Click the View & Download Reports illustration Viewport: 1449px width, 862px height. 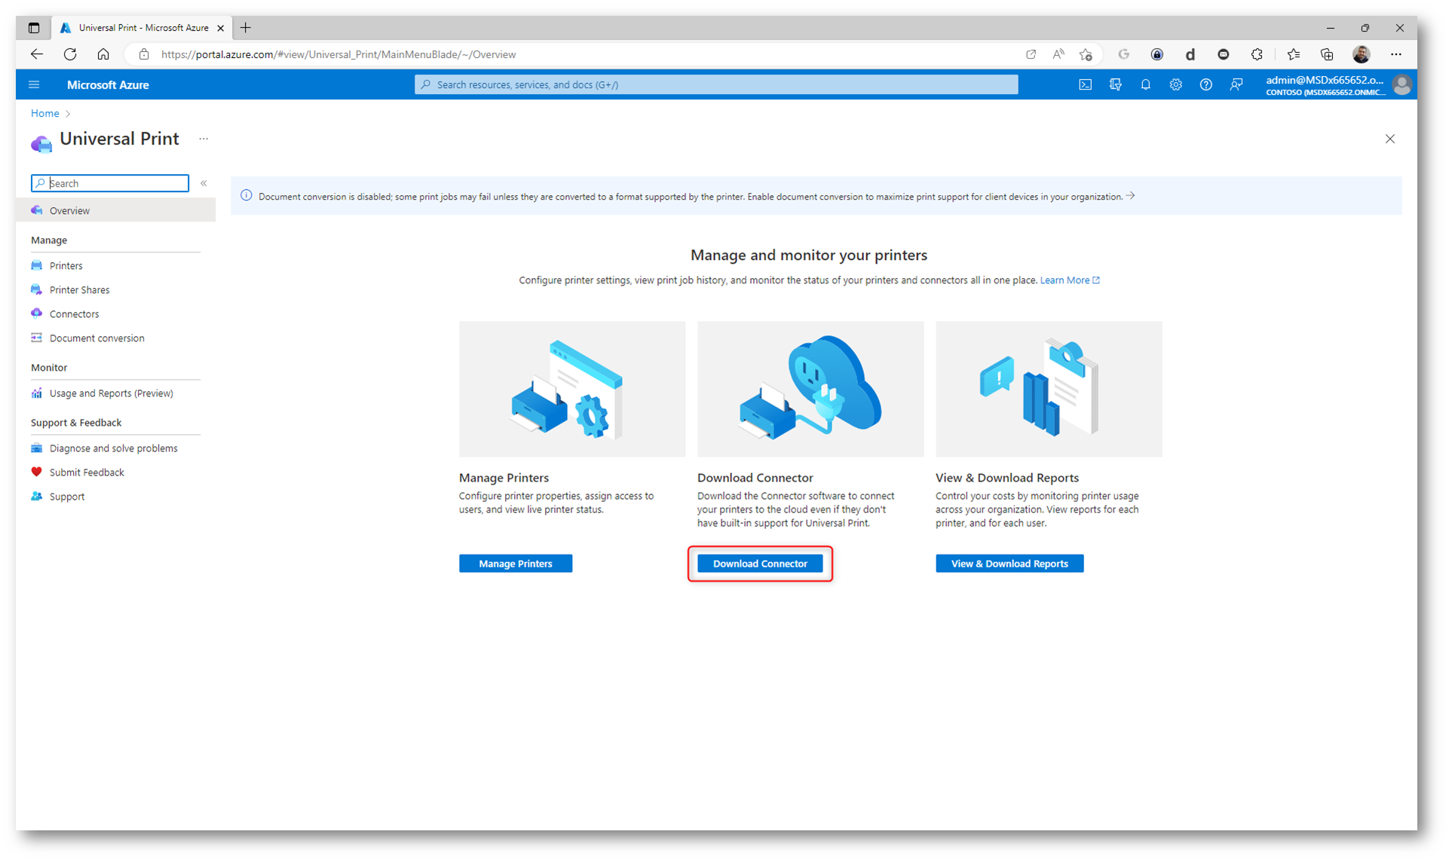pos(1049,389)
